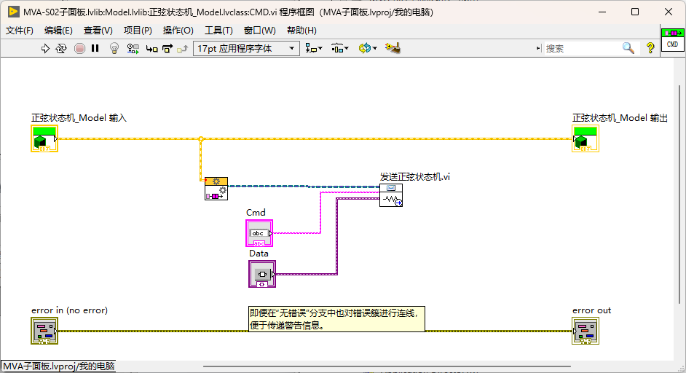Click the yellow comment note box
The image size is (686, 373).
(337, 318)
